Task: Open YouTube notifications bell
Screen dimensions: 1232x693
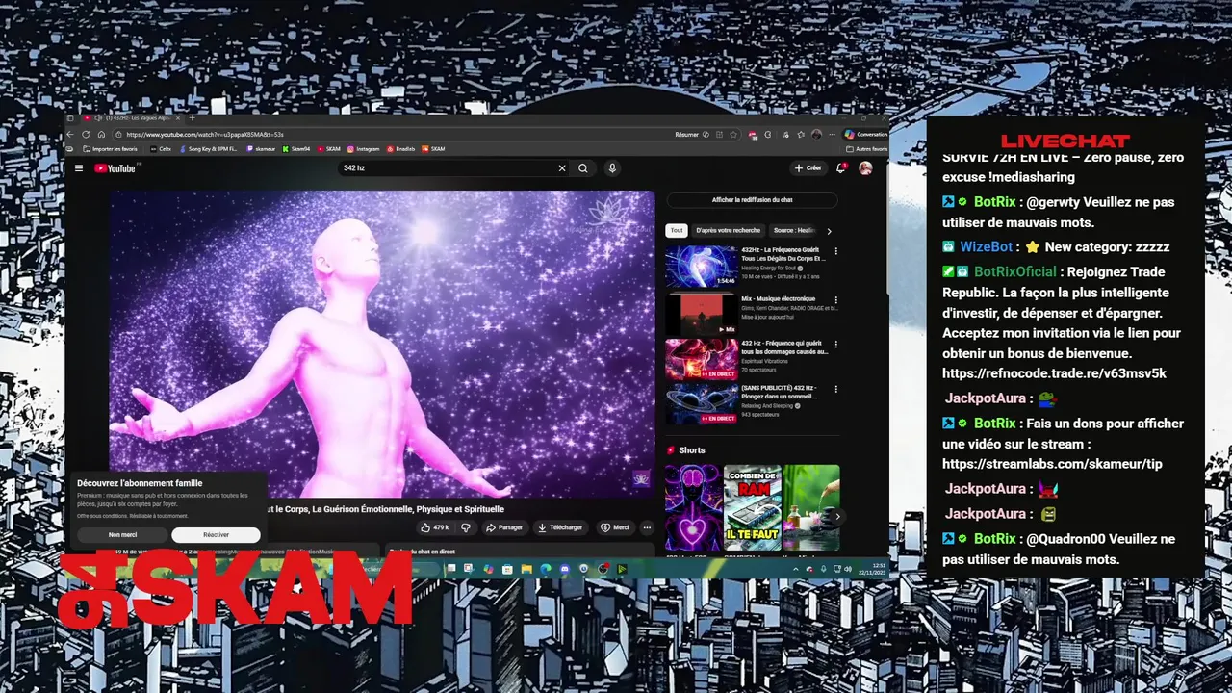Action: click(x=841, y=168)
